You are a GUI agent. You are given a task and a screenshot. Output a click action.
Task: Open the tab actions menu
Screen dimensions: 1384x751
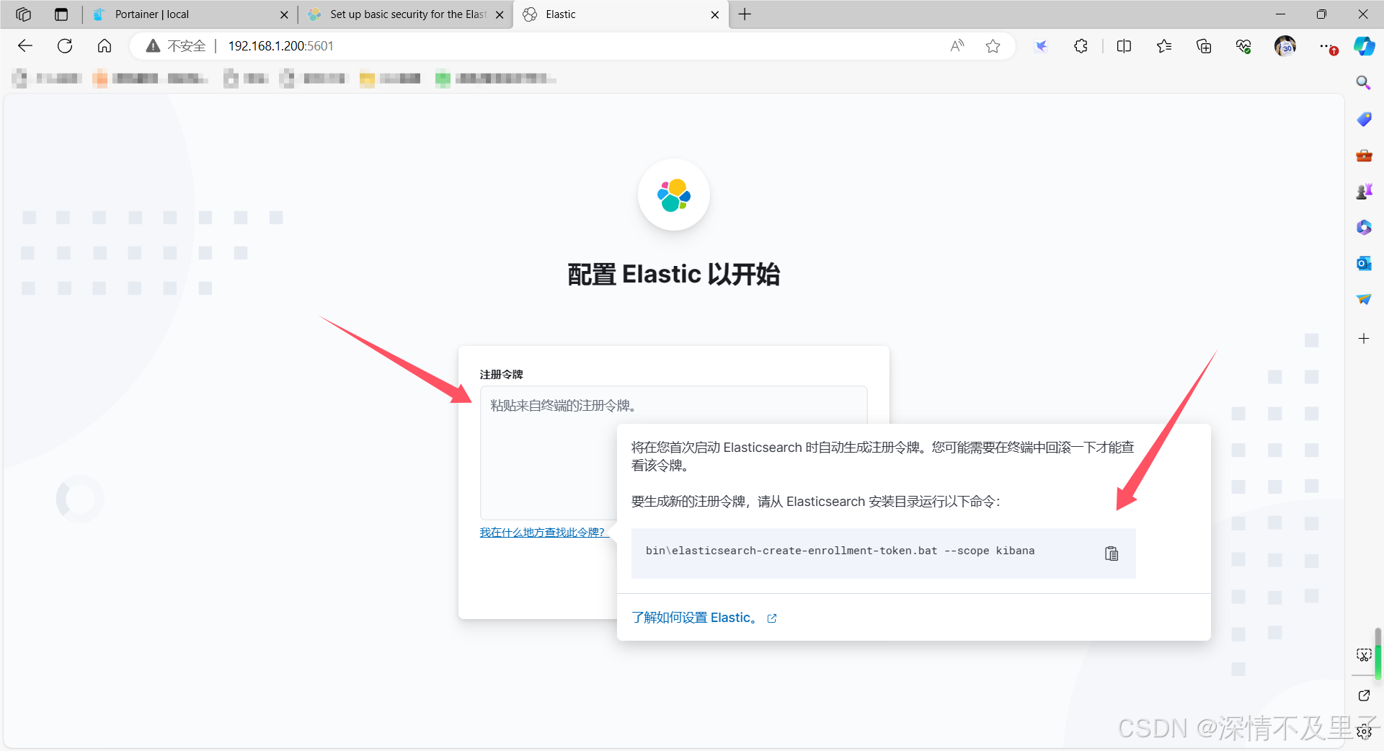coord(61,14)
